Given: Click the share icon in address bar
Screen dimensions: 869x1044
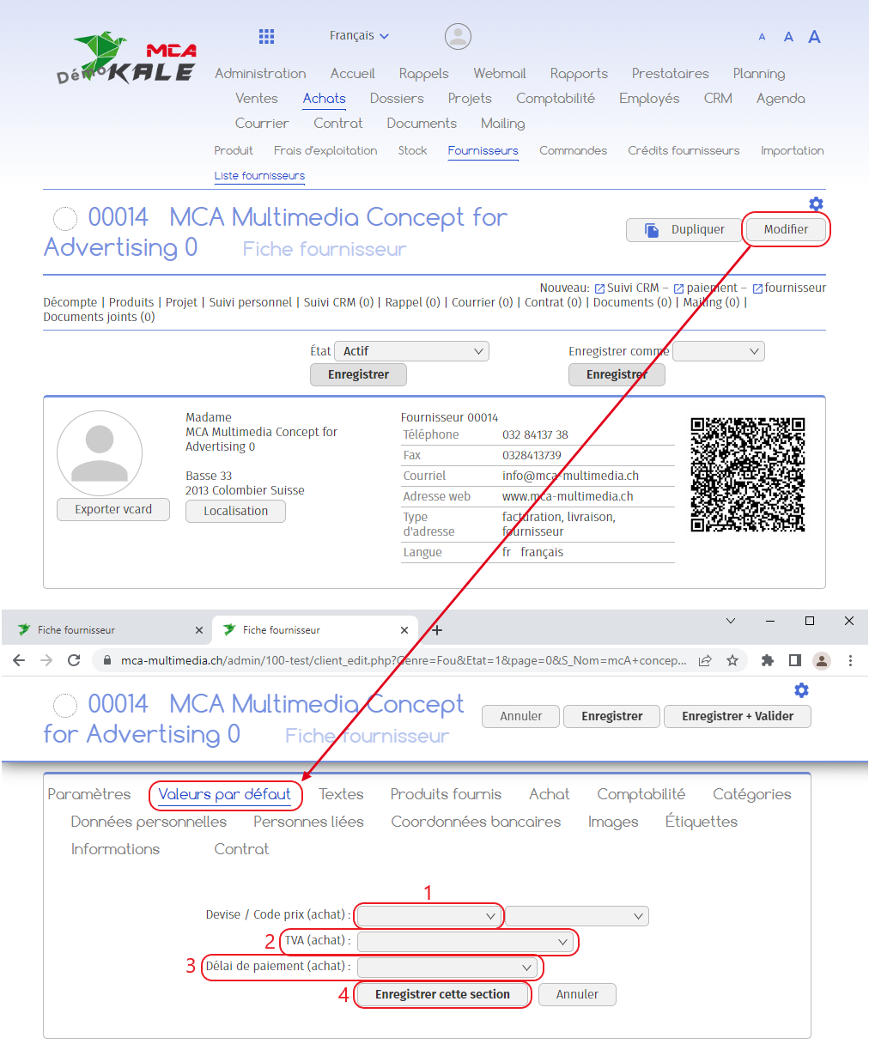Looking at the screenshot, I should coord(705,660).
